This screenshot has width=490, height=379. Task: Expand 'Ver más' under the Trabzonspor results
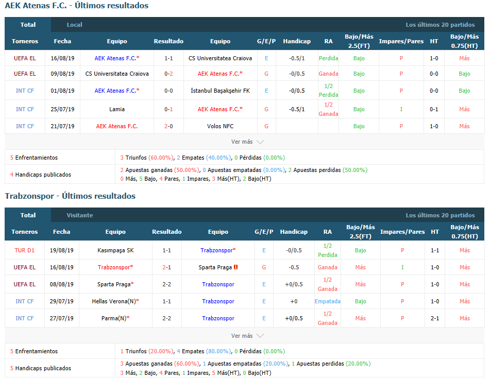click(247, 336)
